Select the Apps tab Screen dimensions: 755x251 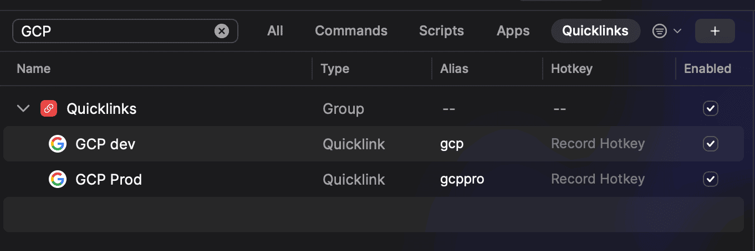pyautogui.click(x=513, y=31)
